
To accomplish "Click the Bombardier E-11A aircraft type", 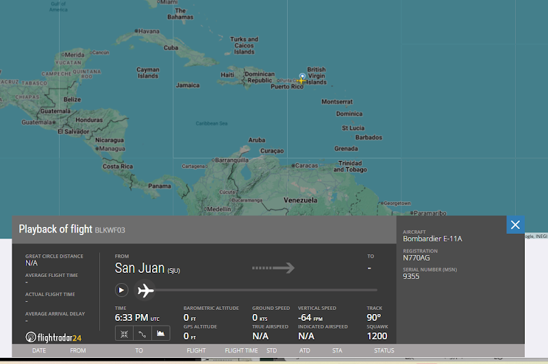I will coord(433,239).
